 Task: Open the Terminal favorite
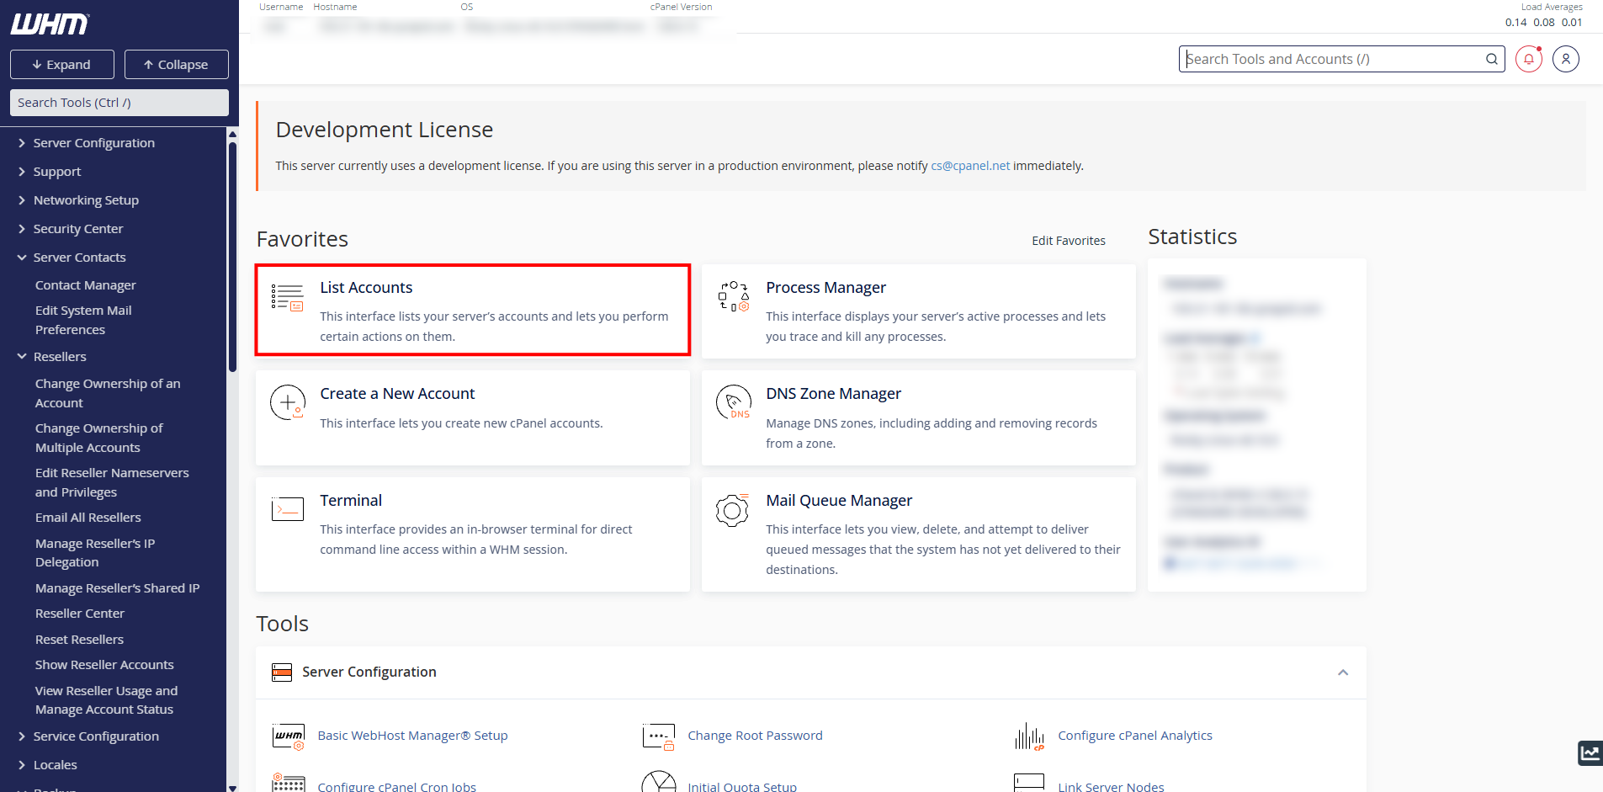[473, 534]
